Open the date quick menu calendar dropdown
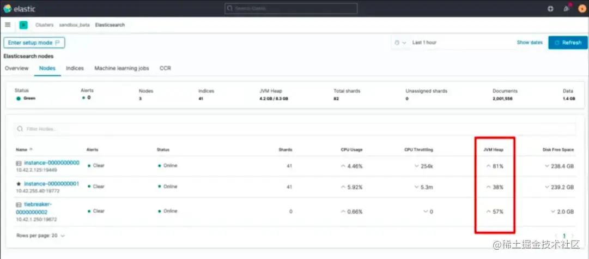The width and height of the screenshot is (589, 259). pos(400,43)
